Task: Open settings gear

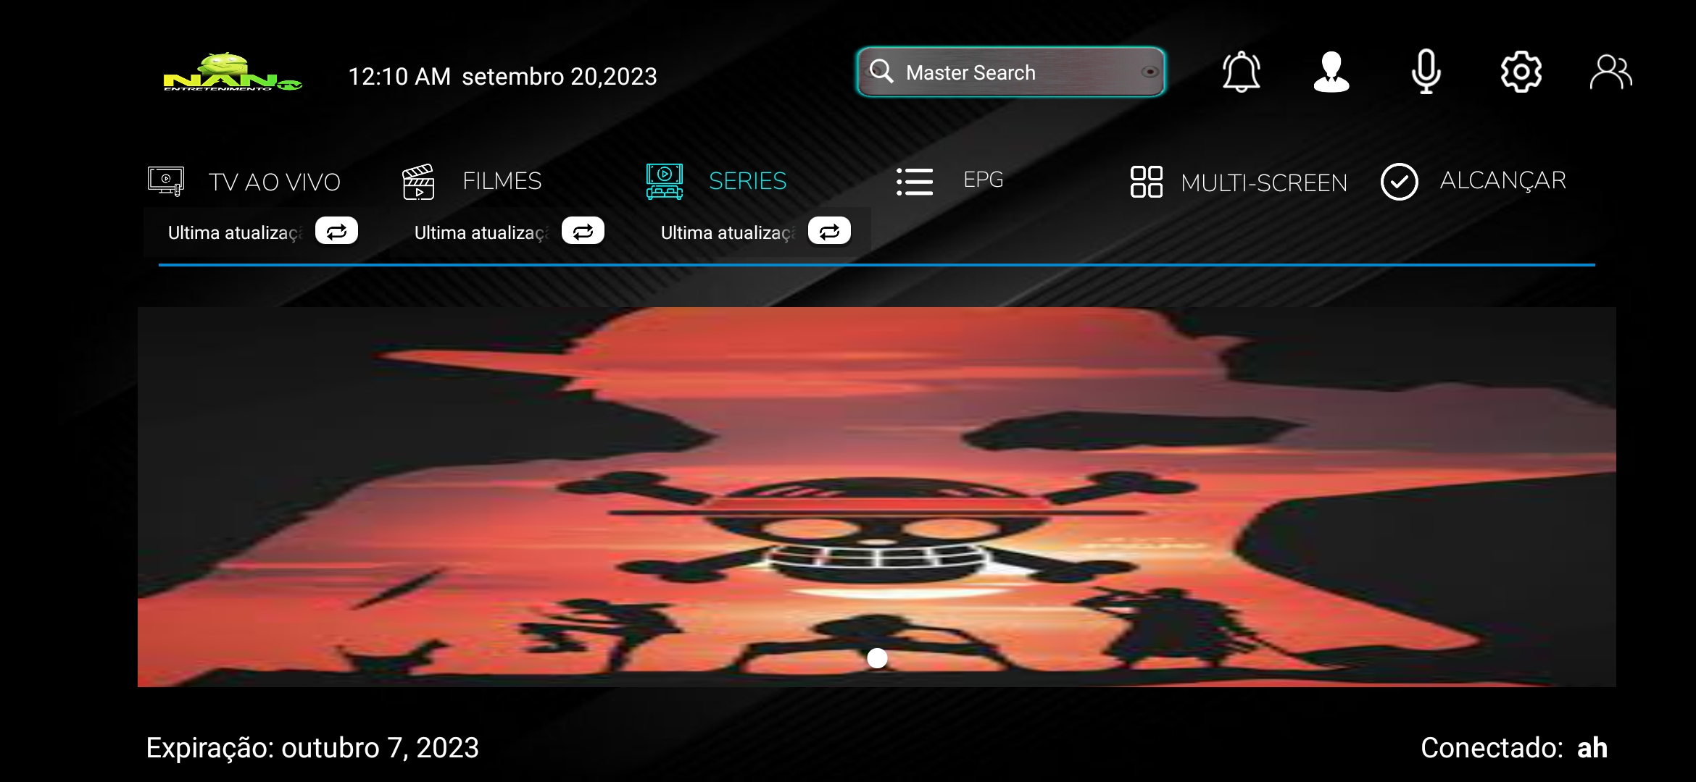Action: coord(1521,72)
